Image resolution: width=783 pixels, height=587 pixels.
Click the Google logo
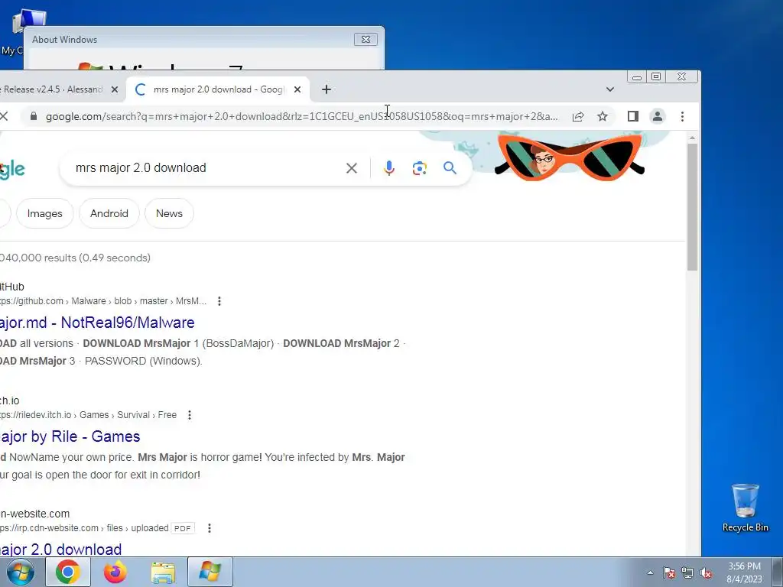[x=12, y=170]
